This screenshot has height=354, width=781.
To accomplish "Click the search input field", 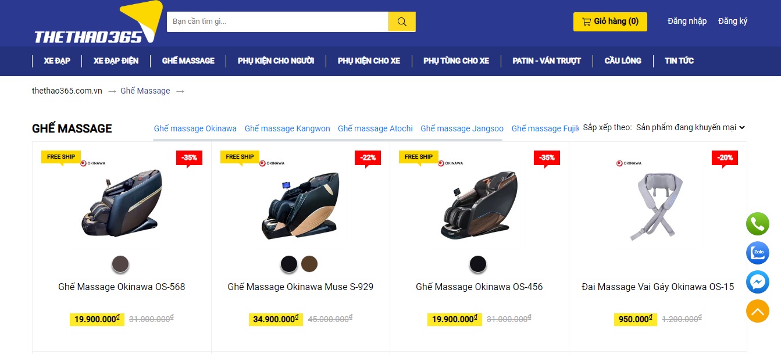I will tap(278, 22).
